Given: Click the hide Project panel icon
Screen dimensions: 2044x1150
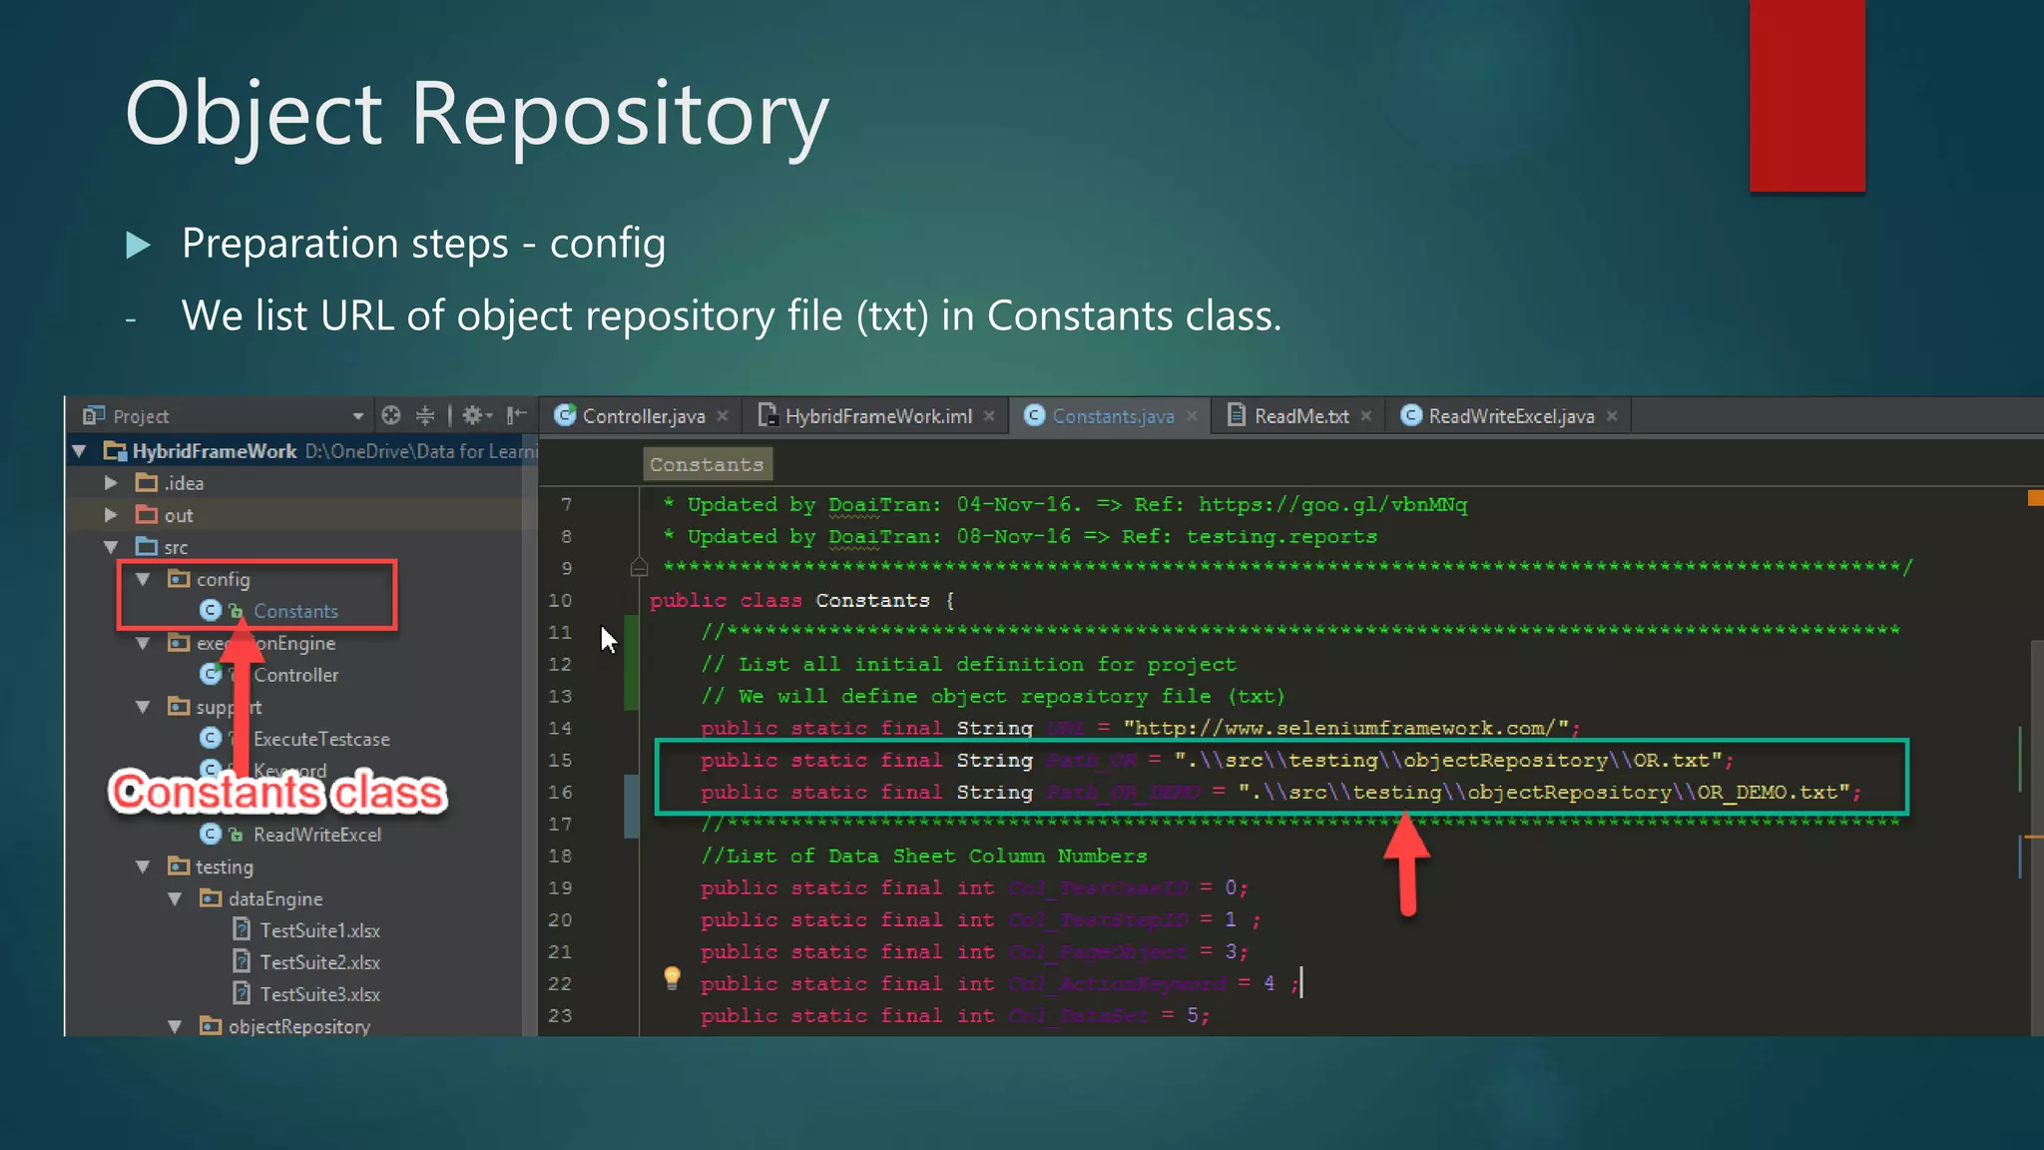Looking at the screenshot, I should [516, 415].
